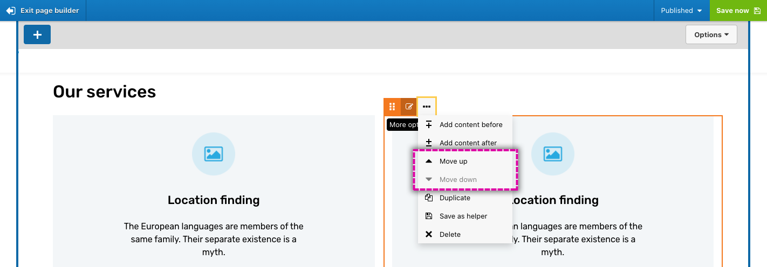
Task: Click the right card's image placeholder icon
Action: pyautogui.click(x=552, y=154)
